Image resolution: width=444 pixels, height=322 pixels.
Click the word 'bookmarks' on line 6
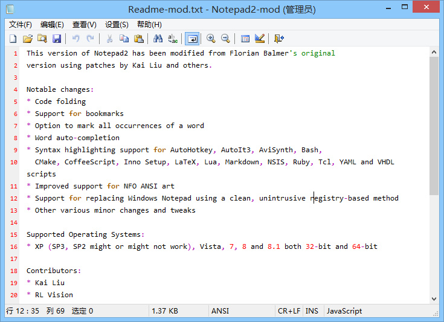coord(105,114)
